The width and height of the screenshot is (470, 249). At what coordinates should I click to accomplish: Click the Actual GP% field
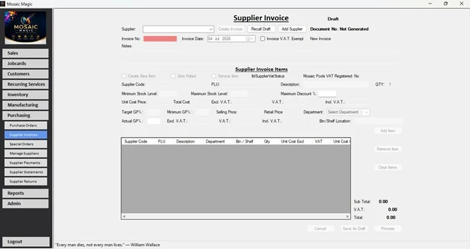(x=153, y=121)
